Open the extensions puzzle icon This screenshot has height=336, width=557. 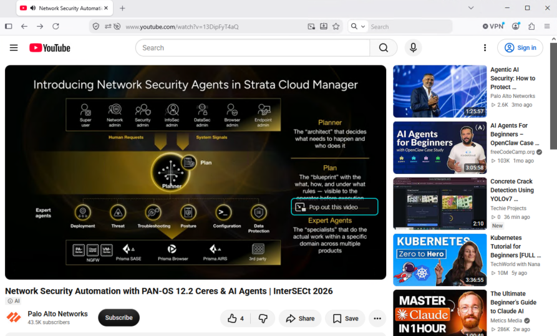tap(531, 26)
